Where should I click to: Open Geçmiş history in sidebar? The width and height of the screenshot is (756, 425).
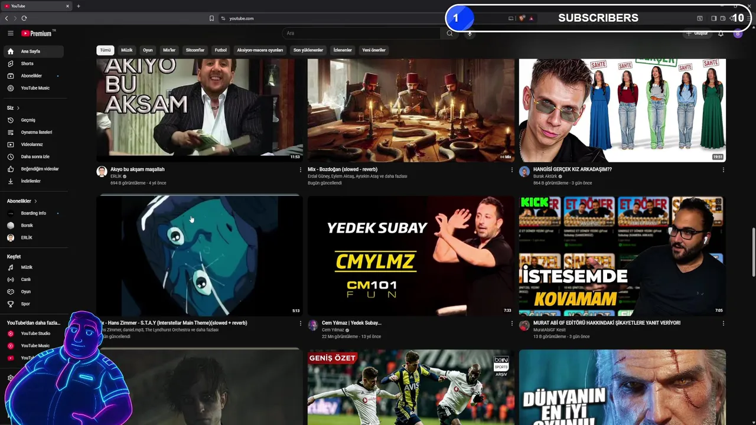click(x=32, y=120)
